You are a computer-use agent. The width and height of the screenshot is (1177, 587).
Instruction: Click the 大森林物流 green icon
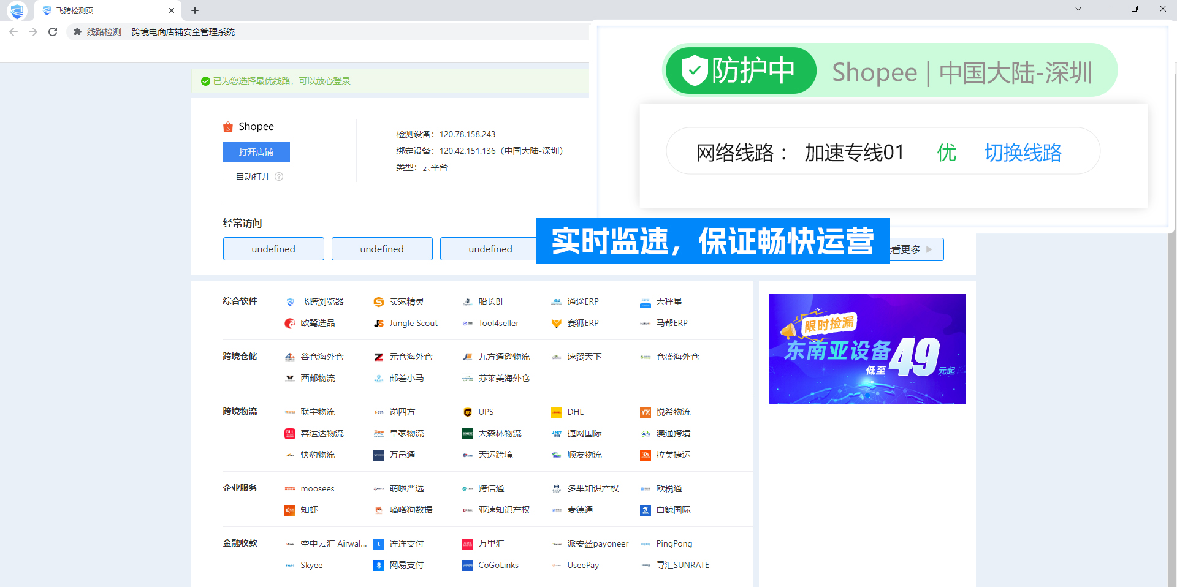coord(468,434)
